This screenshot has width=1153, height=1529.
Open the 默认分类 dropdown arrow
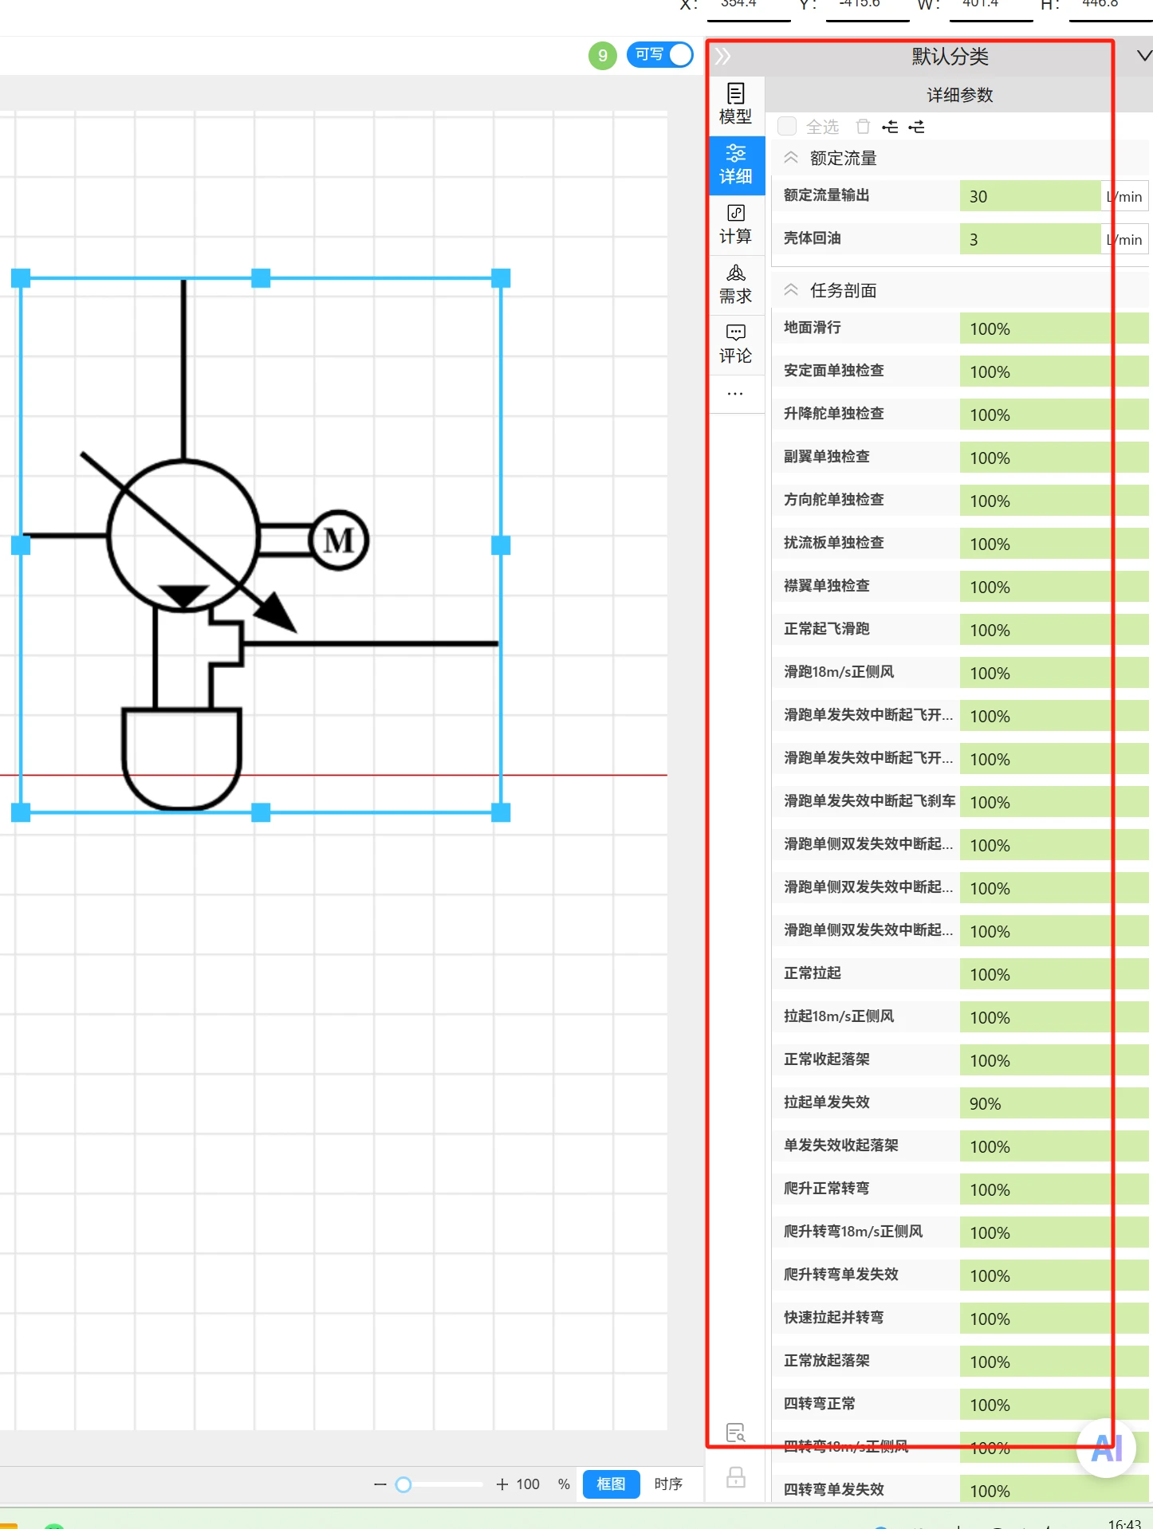point(1143,56)
